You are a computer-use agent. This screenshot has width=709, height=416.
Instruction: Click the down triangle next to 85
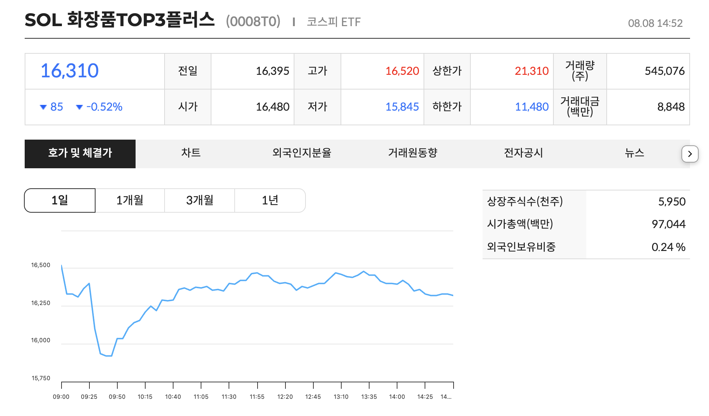[x=43, y=107]
